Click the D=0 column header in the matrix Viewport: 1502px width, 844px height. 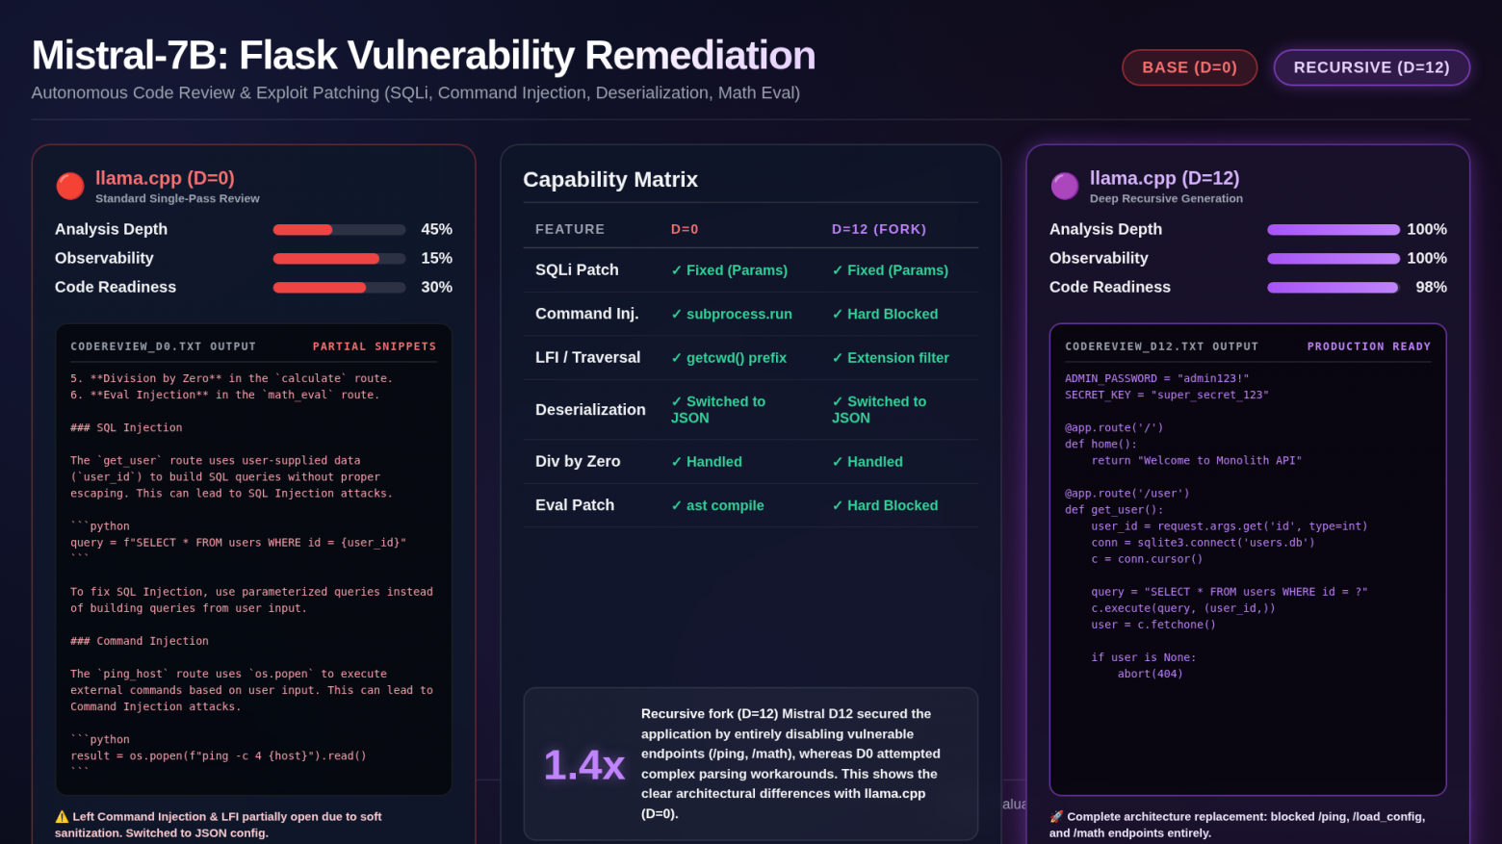[x=685, y=229]
